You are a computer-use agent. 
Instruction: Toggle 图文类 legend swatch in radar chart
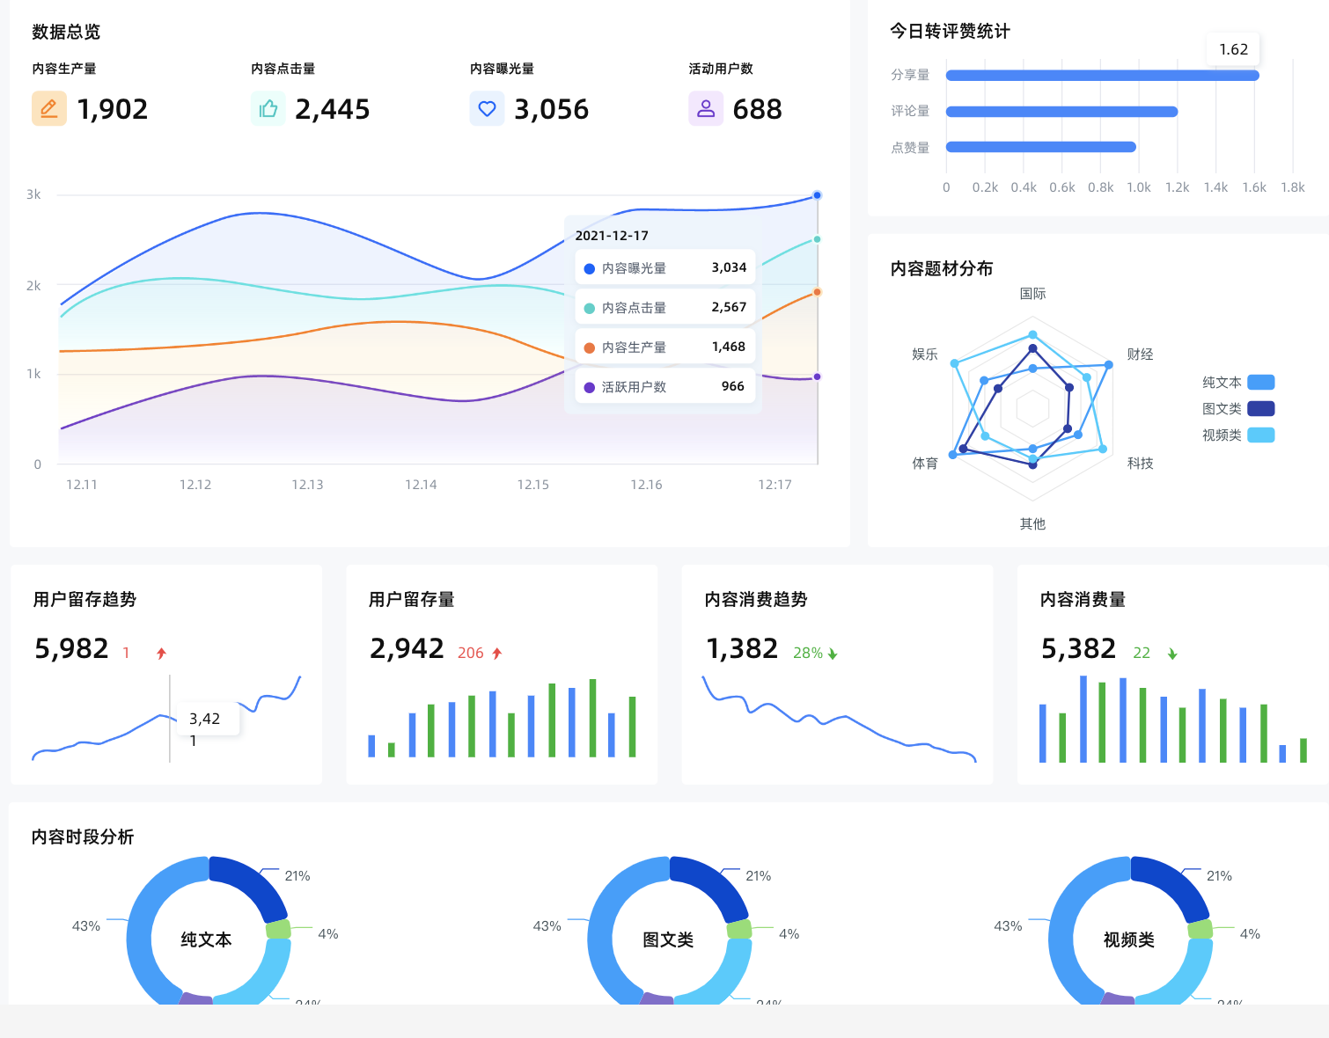tap(1261, 408)
